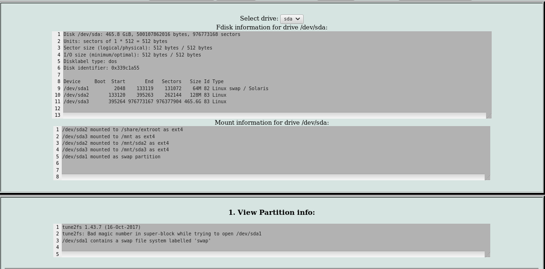Click the 'Disk /dev/sda: 465.8 GiB' line
The height and width of the screenshot is (269, 545).
152,35
